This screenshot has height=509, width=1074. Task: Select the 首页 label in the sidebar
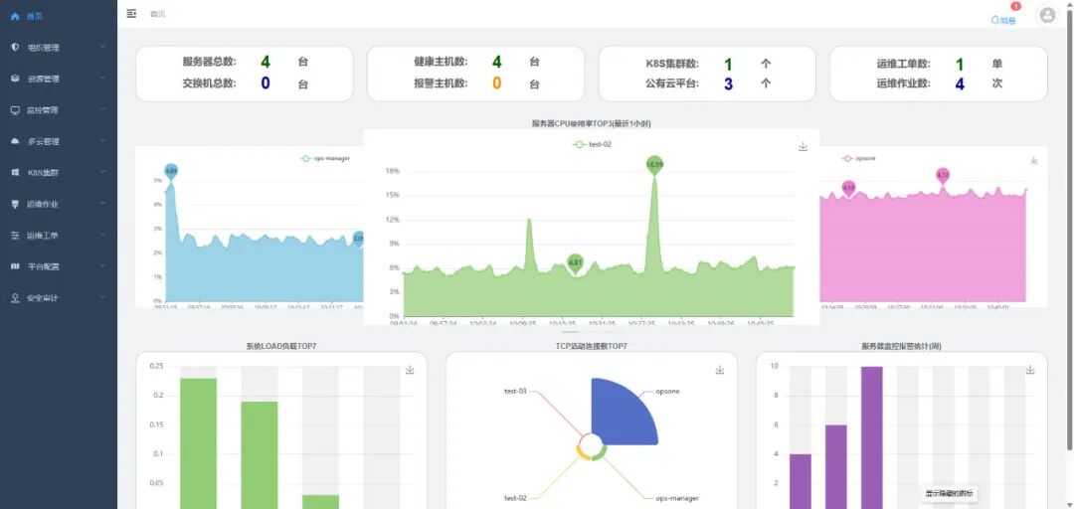(x=34, y=16)
